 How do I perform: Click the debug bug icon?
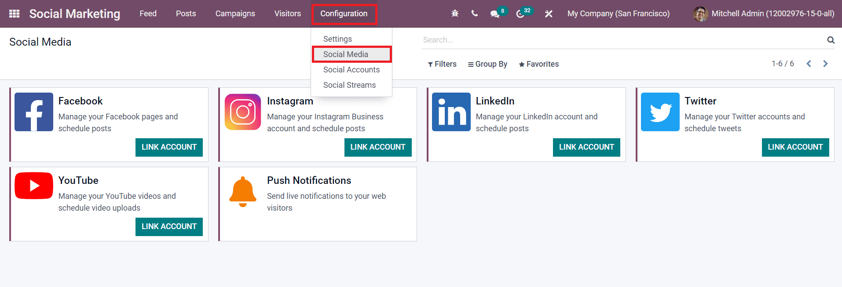[x=455, y=14]
